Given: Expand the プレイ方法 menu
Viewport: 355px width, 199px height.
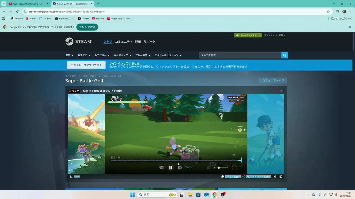Looking at the screenshot, I should coord(143,55).
